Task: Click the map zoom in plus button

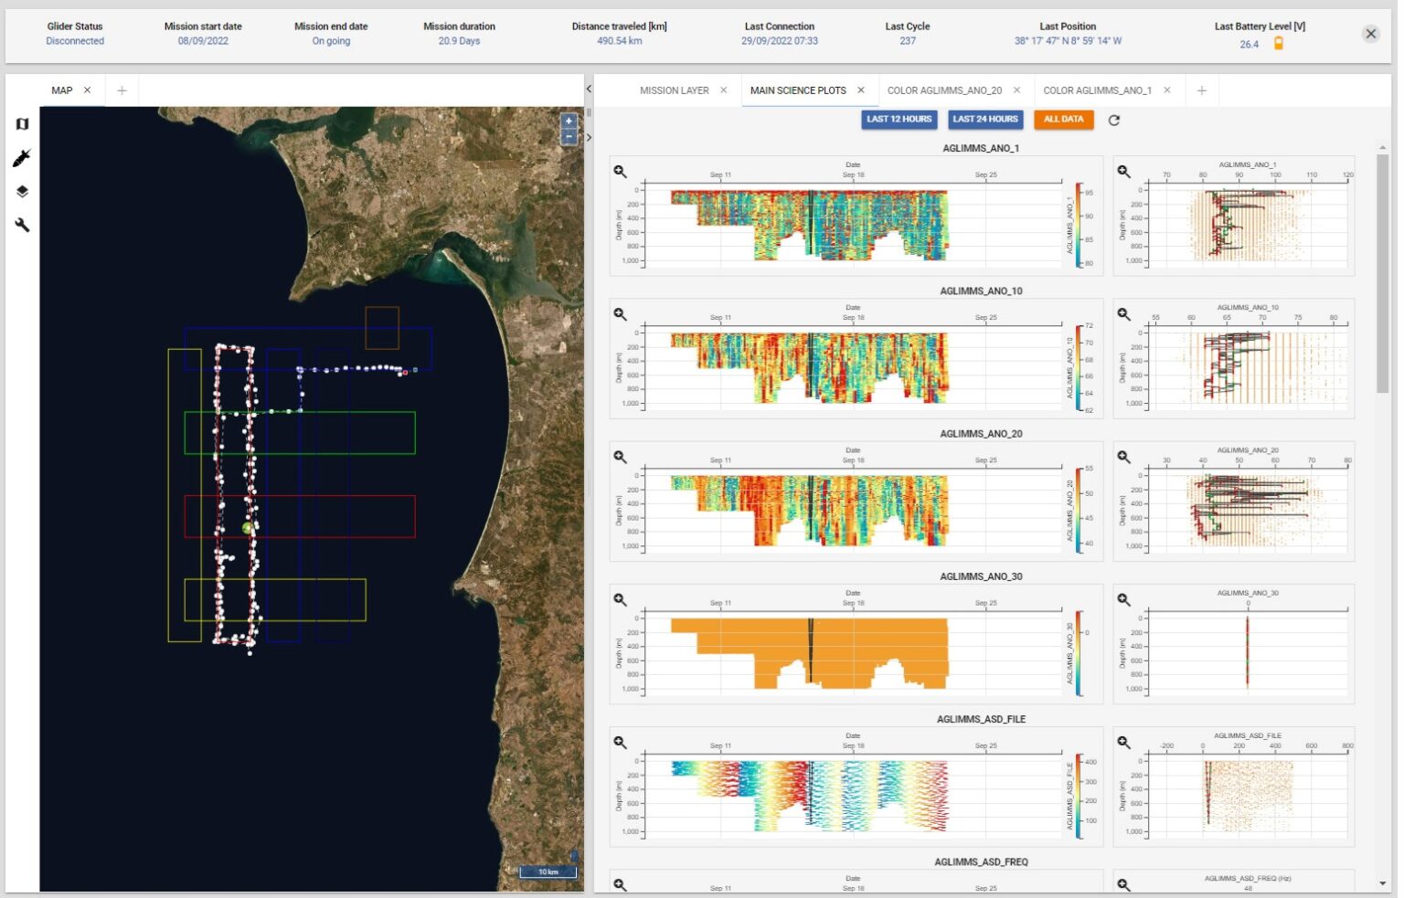Action: coord(569,121)
